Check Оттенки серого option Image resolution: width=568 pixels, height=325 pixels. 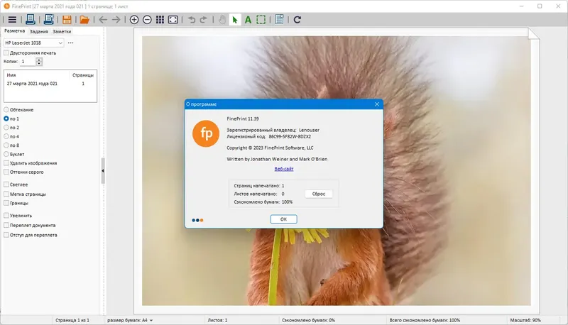[6, 172]
